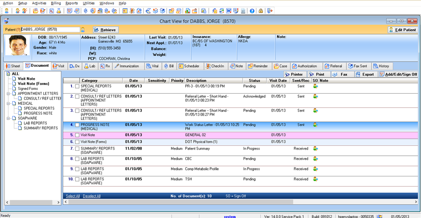Click the bar chart icon in toolbar
Image resolution: width=421 pixels, height=218 pixels.
point(187,11)
